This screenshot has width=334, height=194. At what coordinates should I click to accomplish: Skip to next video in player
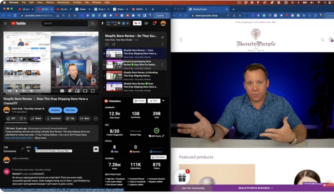pos(24,91)
